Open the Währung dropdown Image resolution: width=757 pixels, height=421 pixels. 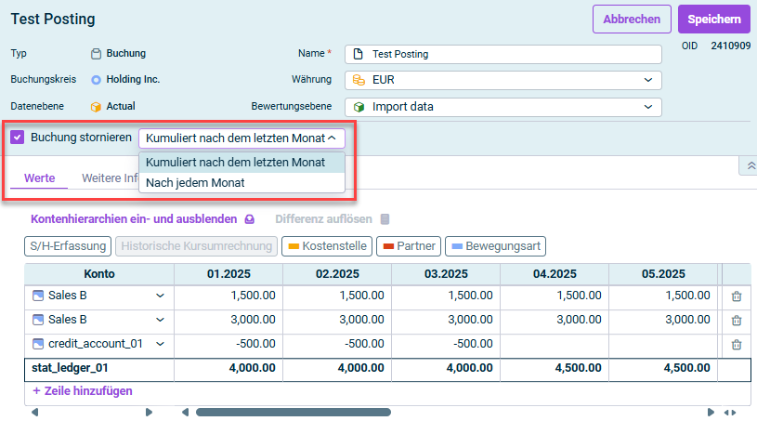[502, 80]
